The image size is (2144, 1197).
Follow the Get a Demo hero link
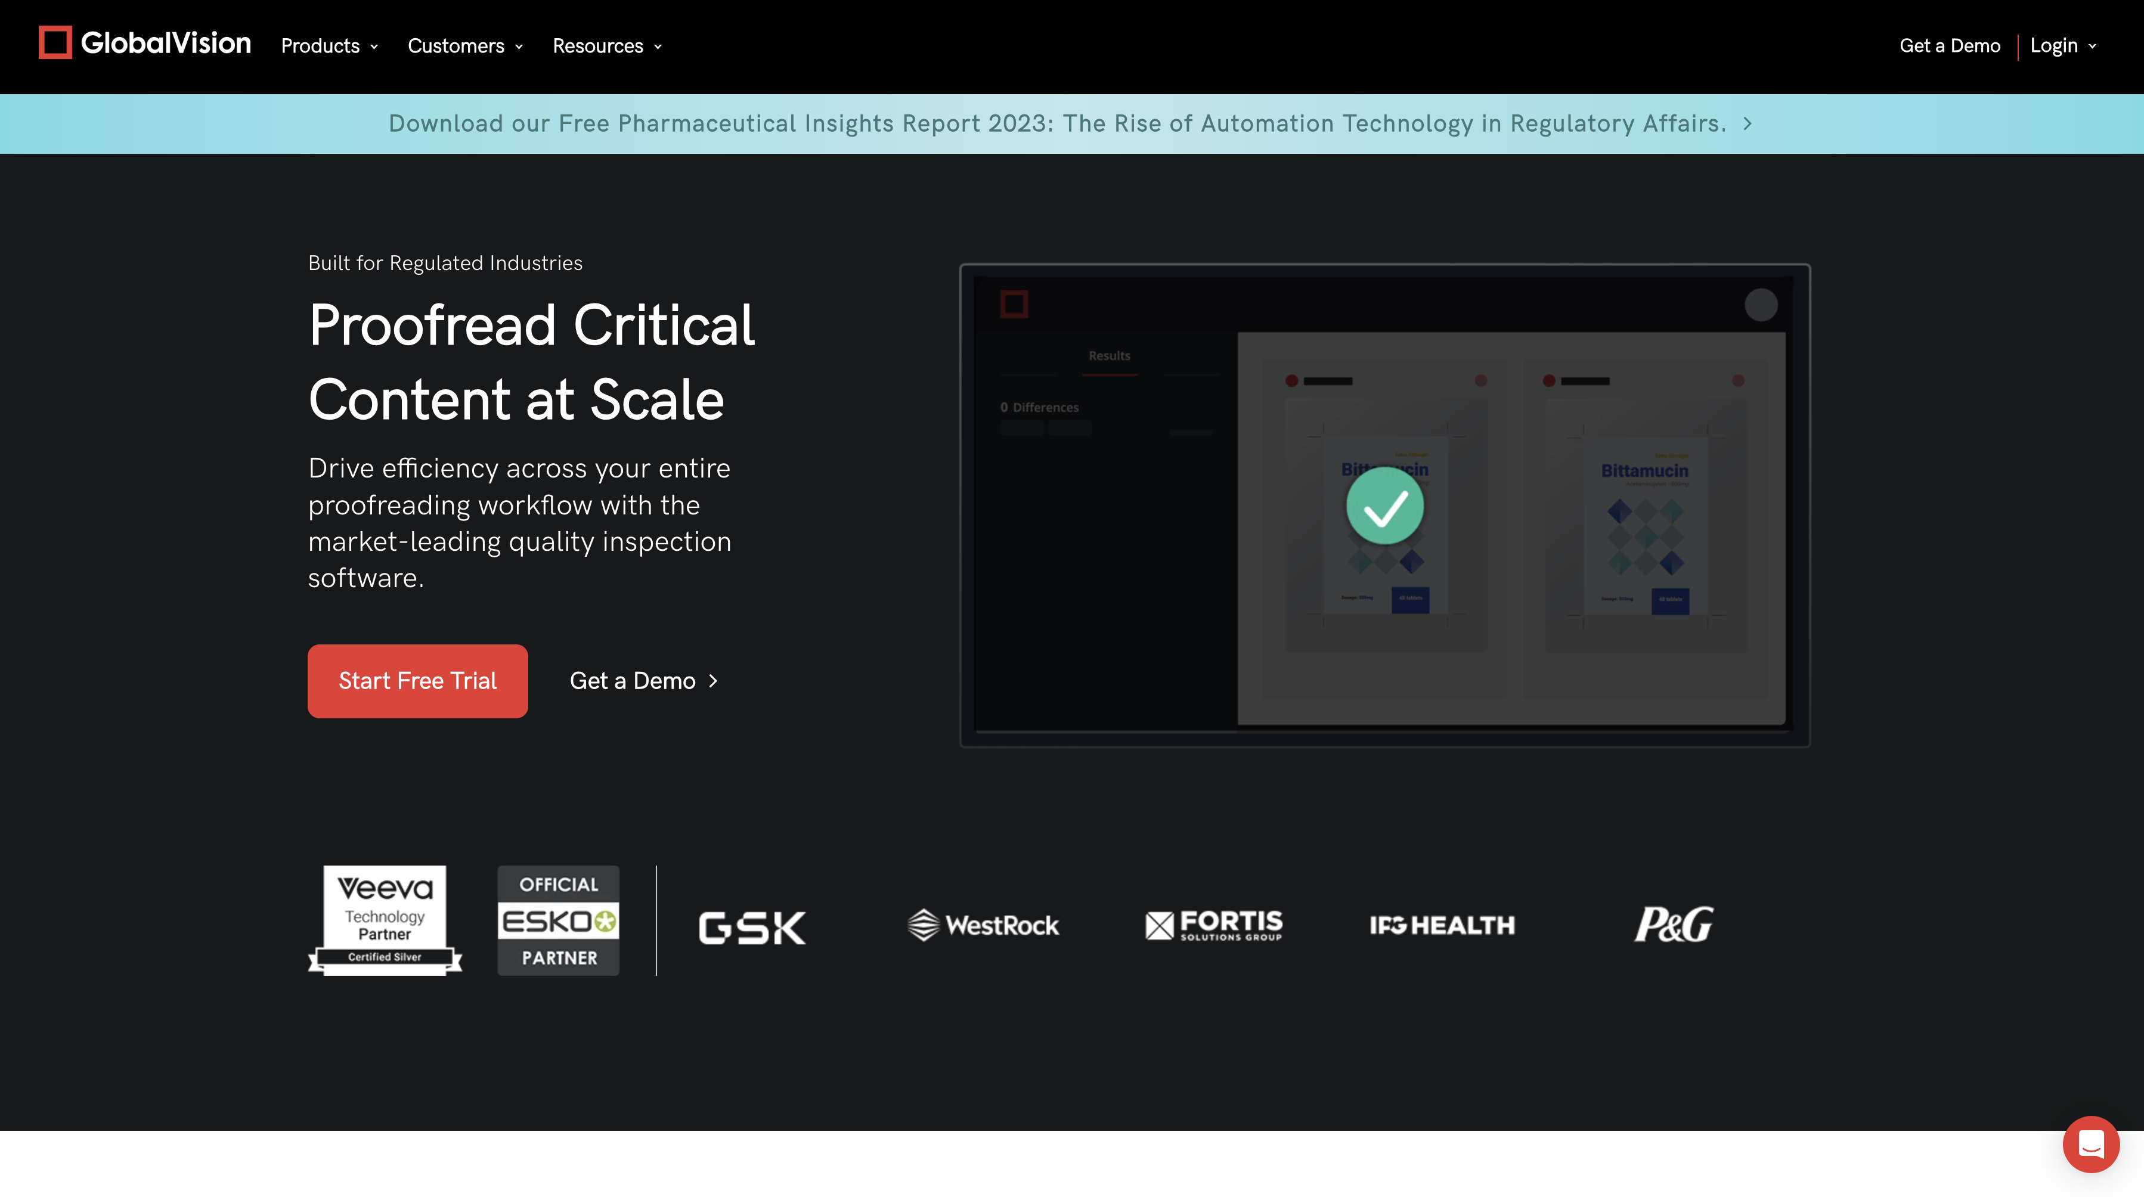tap(643, 681)
